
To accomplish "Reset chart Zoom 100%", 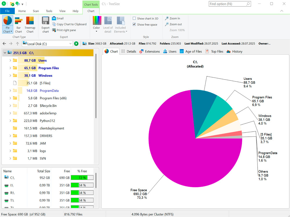I will coord(177,30).
